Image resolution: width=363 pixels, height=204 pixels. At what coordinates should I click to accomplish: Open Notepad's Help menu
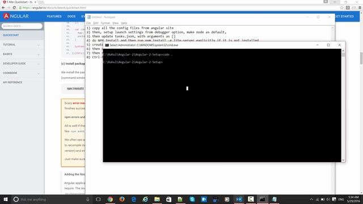[x=124, y=23]
